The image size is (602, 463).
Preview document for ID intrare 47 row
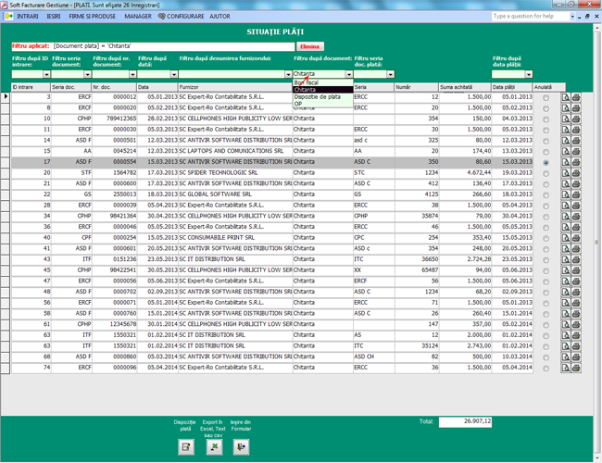click(566, 281)
